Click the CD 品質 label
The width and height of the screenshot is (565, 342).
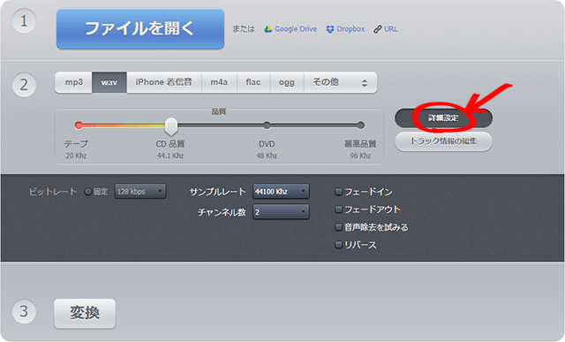pyautogui.click(x=170, y=144)
